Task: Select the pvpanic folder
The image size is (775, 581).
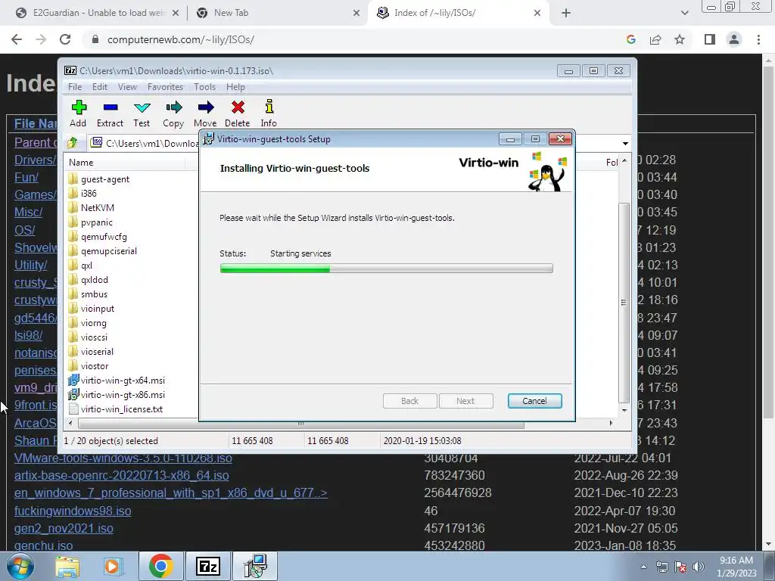Action: [x=96, y=222]
